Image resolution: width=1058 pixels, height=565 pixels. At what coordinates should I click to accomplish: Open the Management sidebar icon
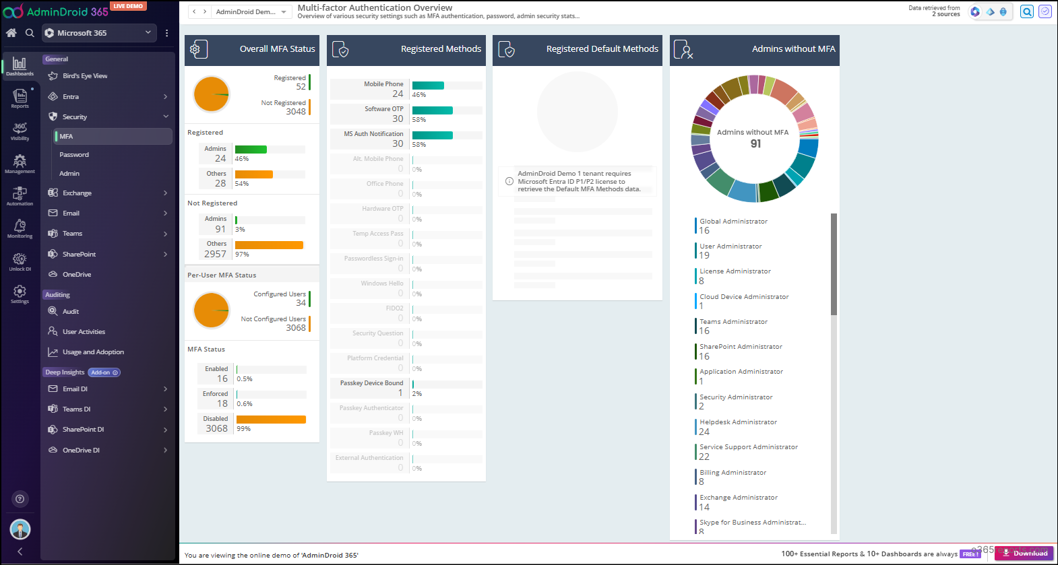click(20, 164)
